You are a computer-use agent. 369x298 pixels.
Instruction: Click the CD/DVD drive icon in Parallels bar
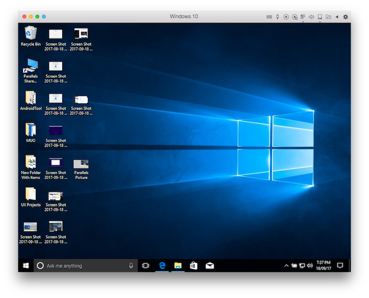tap(286, 17)
